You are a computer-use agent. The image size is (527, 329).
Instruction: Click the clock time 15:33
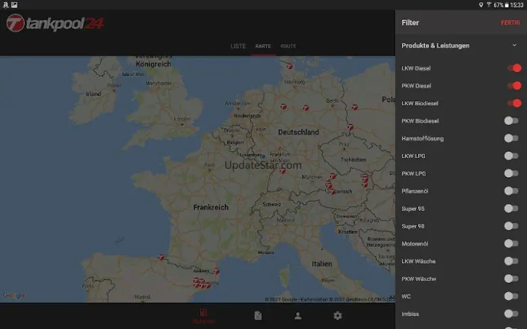coord(517,5)
